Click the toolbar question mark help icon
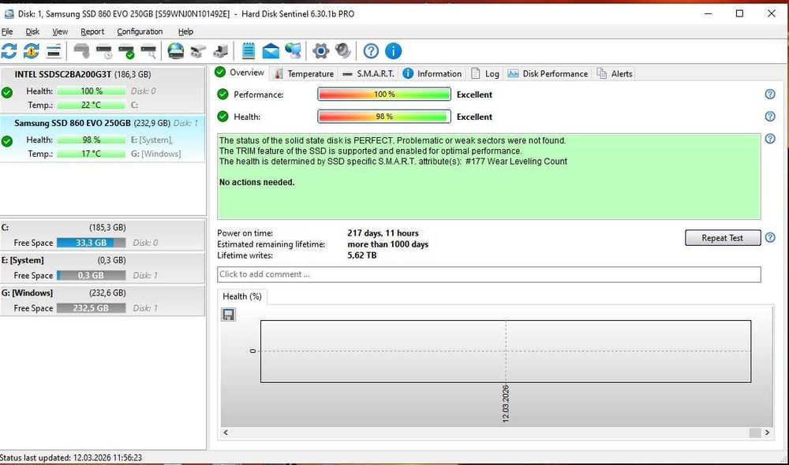This screenshot has height=465, width=789. 371,50
